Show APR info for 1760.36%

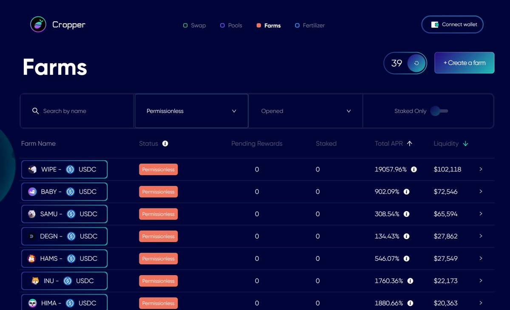coord(410,281)
